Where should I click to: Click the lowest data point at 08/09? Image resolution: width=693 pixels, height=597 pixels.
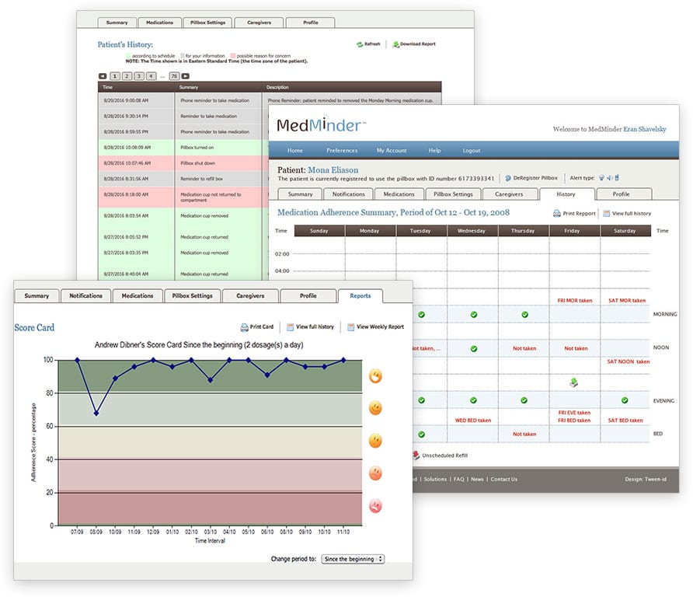[96, 414]
